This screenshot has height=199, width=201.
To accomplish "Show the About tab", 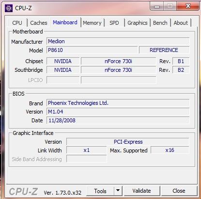I will [x=181, y=23].
